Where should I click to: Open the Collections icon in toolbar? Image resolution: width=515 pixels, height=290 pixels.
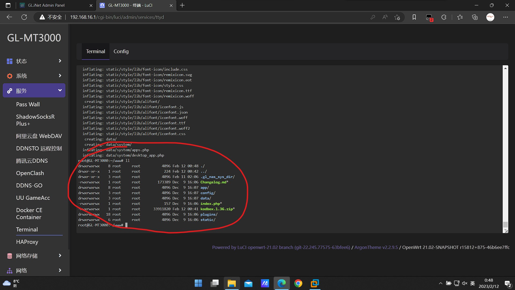coord(475,17)
